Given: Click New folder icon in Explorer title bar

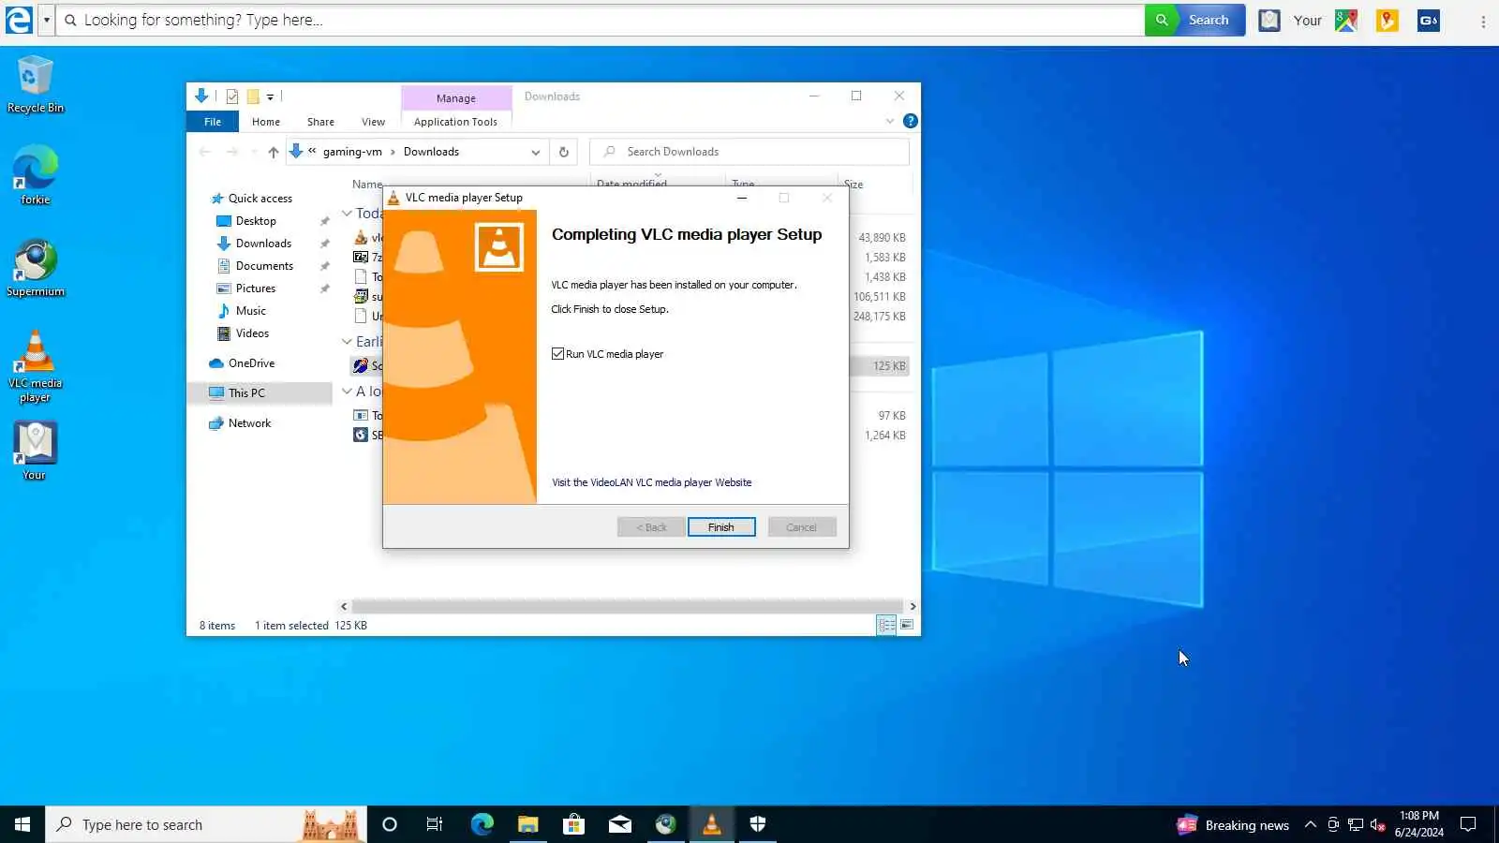Looking at the screenshot, I should [x=253, y=96].
